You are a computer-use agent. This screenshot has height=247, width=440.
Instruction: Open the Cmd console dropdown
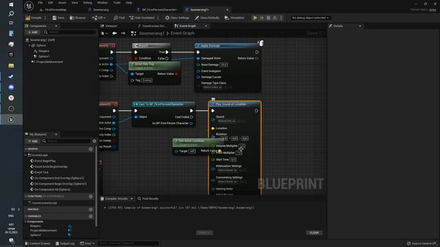[x=87, y=244]
